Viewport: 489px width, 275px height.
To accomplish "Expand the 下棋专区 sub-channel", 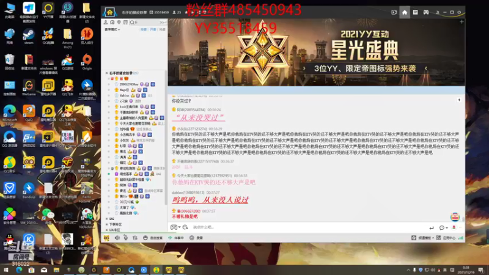I will [107, 224].
